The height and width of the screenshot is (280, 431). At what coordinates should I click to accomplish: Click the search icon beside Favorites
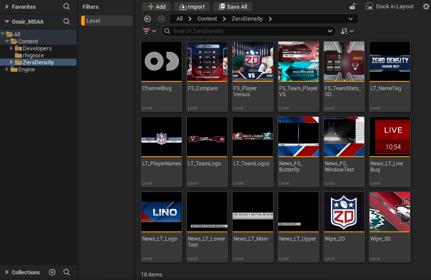tap(66, 7)
